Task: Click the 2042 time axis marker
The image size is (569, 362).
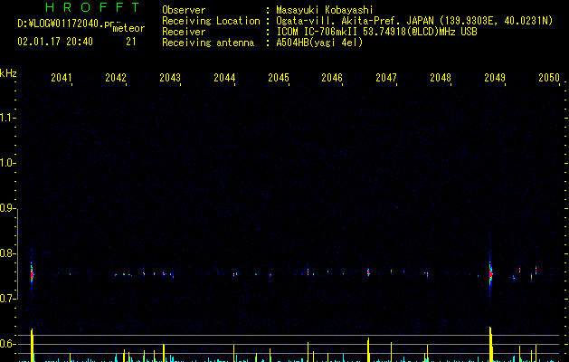Action: [x=116, y=78]
